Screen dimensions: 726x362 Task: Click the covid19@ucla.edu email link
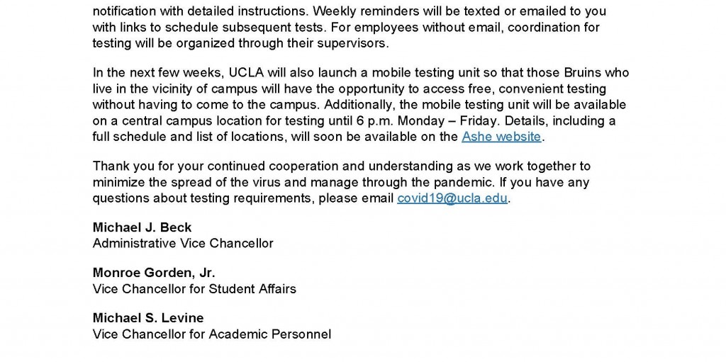(452, 198)
